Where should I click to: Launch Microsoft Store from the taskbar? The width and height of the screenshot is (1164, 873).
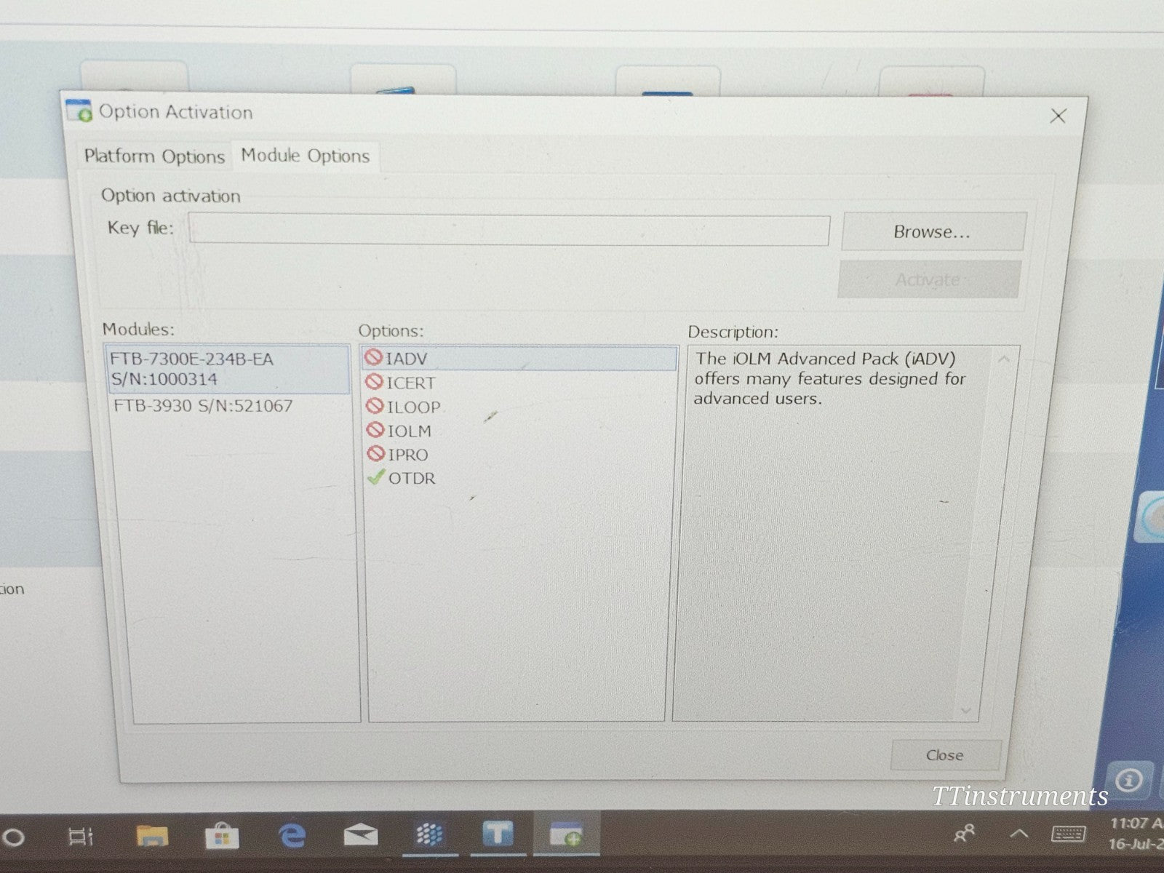point(222,837)
